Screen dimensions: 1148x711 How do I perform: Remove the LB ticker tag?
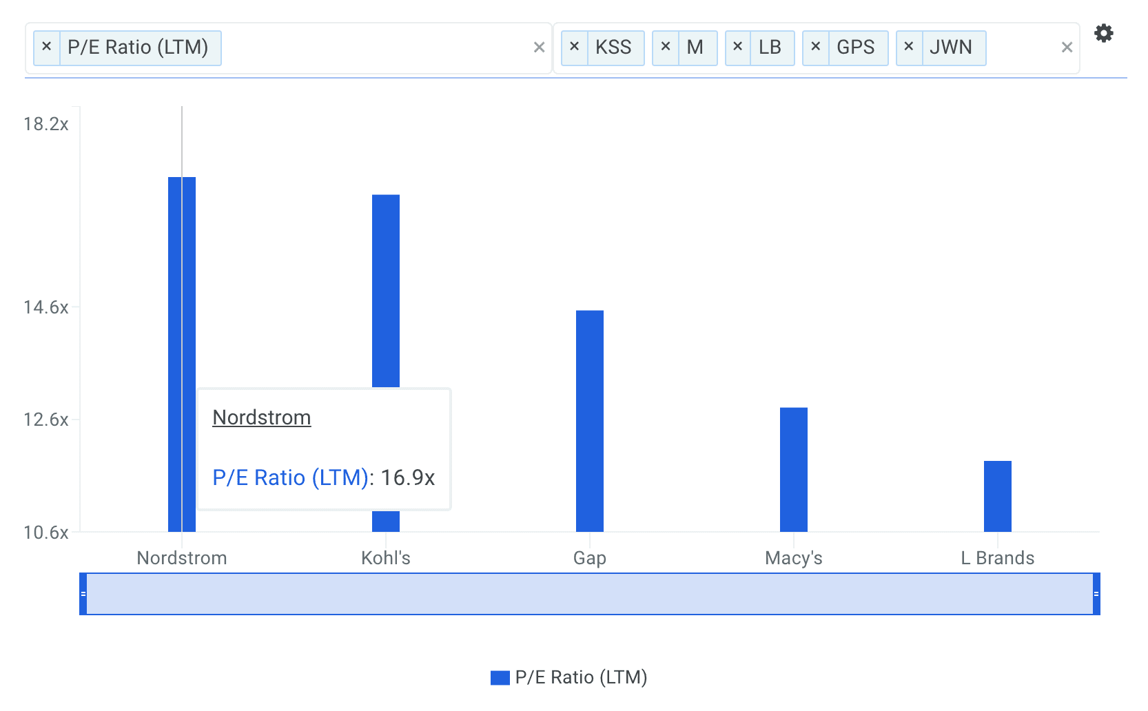[x=737, y=47]
